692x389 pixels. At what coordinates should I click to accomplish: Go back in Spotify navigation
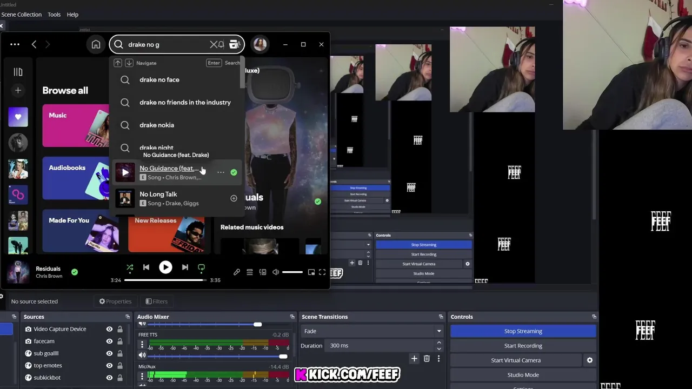34,44
